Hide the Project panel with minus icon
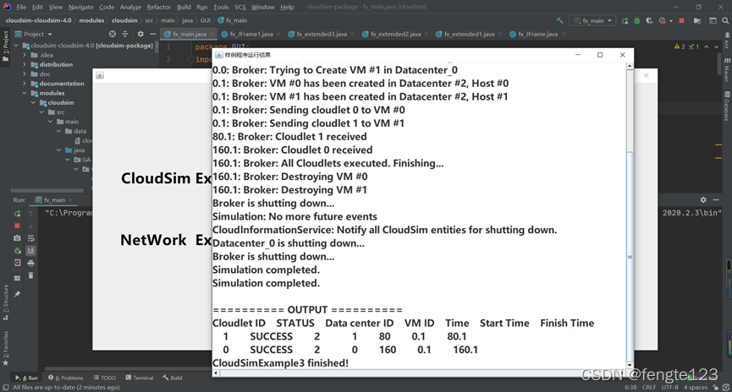 pyautogui.click(x=152, y=34)
